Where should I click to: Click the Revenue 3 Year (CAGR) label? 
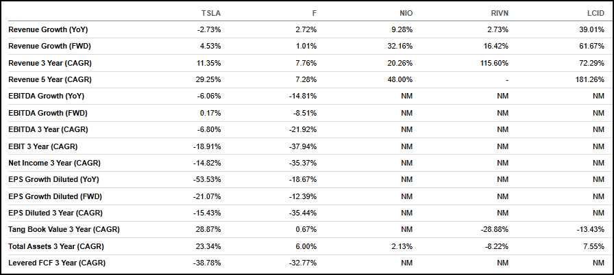pos(49,63)
